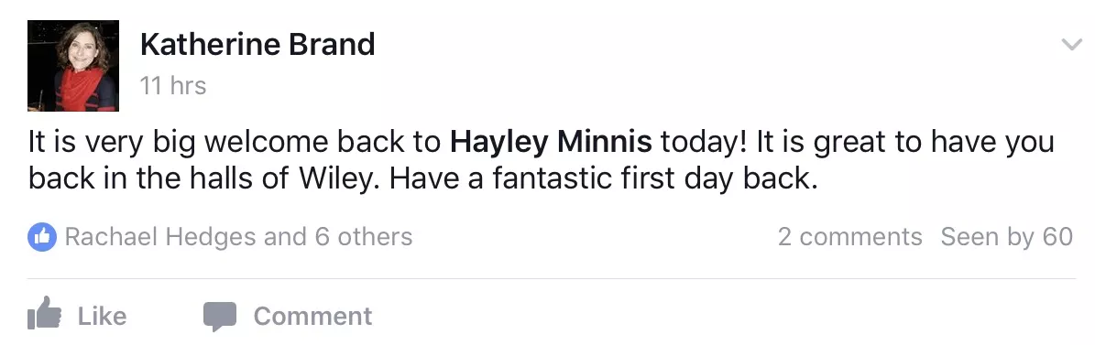1095x345 pixels.
Task: Visit tagged Hayley Minnis profile
Action: (551, 143)
